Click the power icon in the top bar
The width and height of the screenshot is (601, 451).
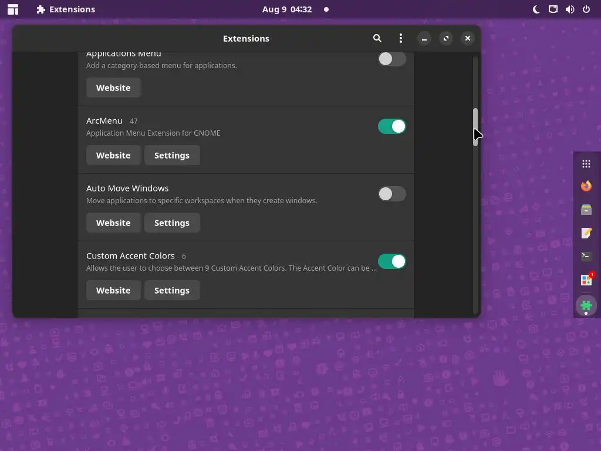[x=586, y=9]
